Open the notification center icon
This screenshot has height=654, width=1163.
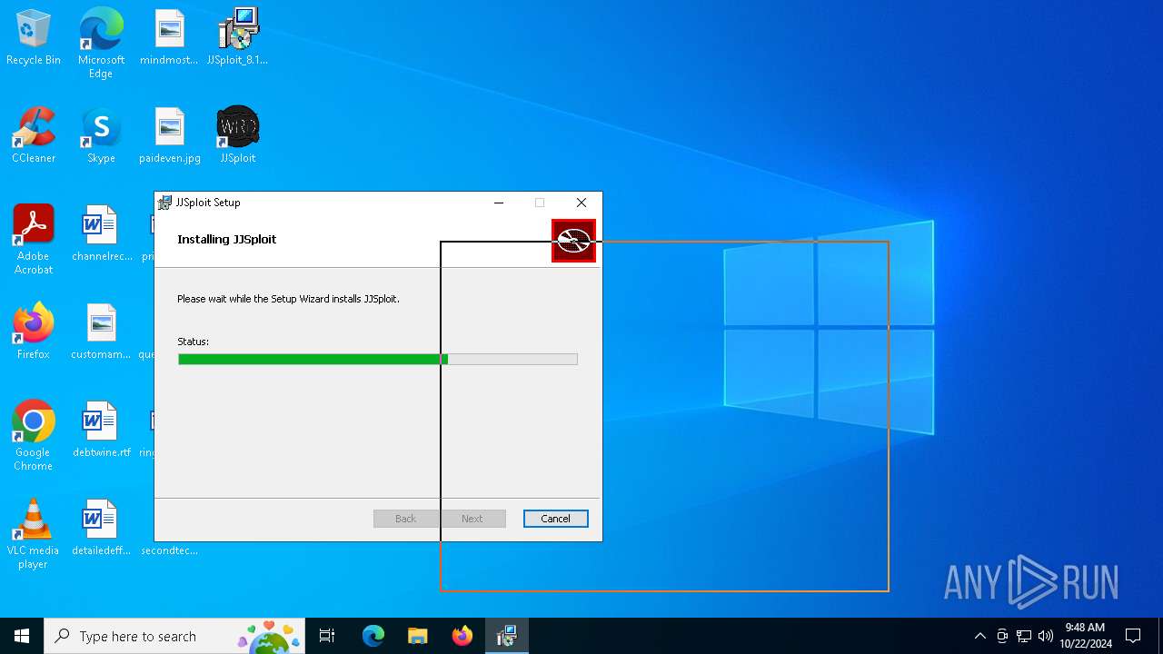click(1133, 636)
